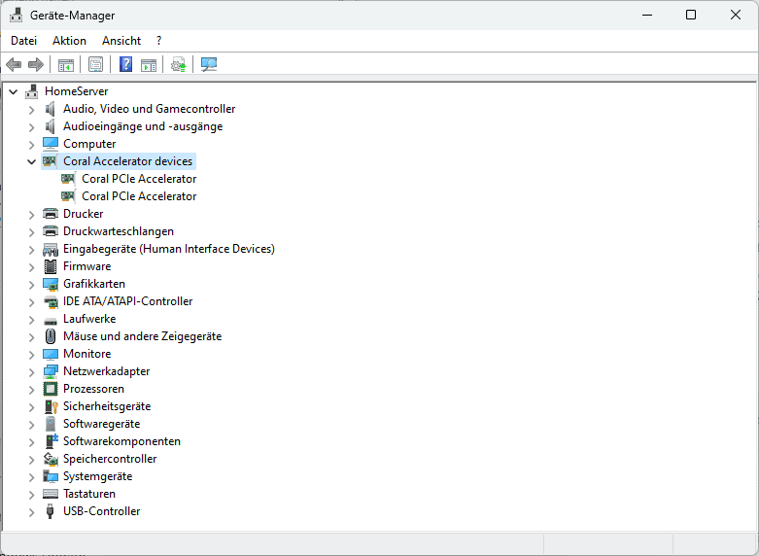Viewport: 759px width, 556px height.
Task: Select the Prozessoren label
Action: point(94,389)
